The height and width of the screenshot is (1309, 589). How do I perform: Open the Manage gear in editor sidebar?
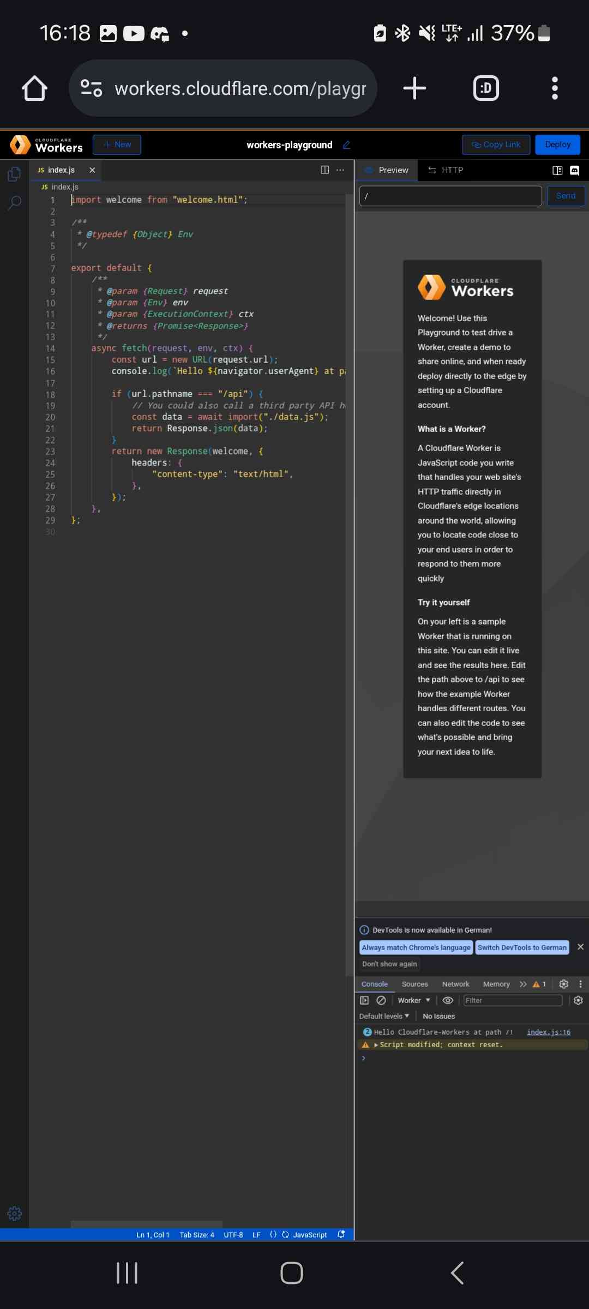(x=14, y=1213)
